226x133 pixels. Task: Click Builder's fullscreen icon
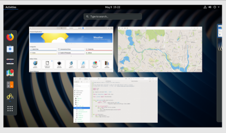pos(150,79)
